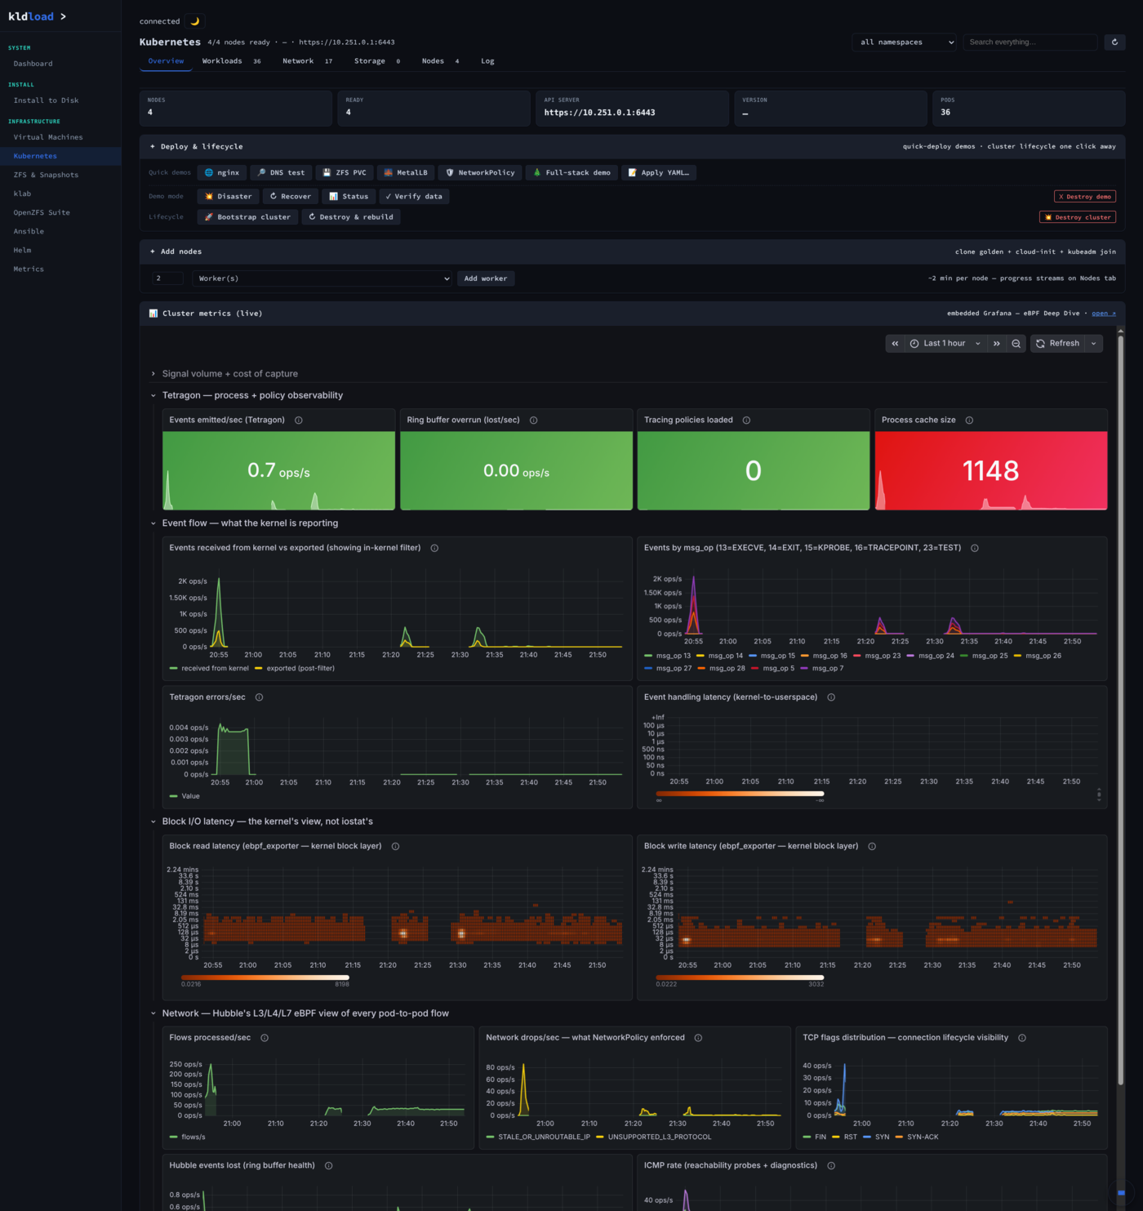This screenshot has height=1211, width=1143.
Task: Open the 'Last 1 hour' time picker
Action: (945, 344)
